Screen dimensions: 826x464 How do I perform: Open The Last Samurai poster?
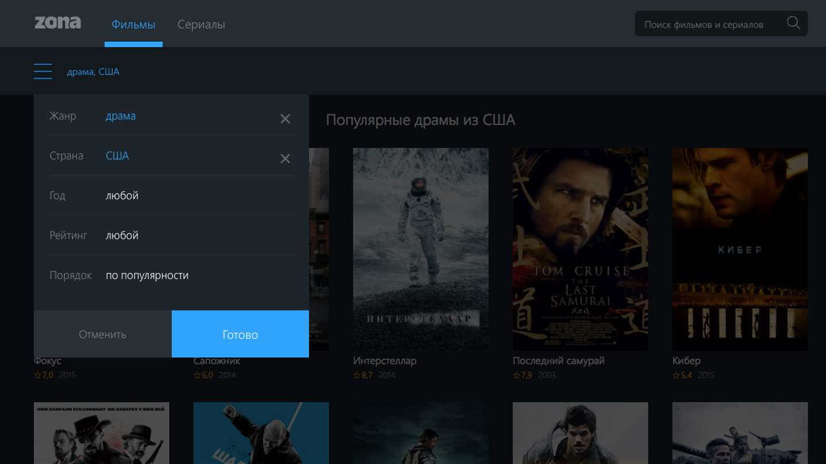tap(580, 249)
